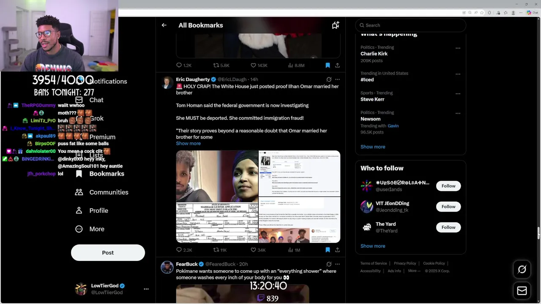Click the Search input field
The width and height of the screenshot is (541, 304).
(410, 25)
